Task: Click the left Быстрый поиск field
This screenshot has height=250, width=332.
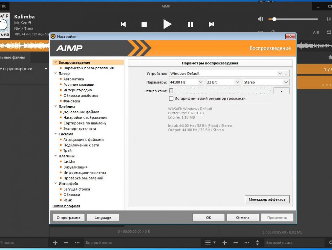Action: [142, 242]
